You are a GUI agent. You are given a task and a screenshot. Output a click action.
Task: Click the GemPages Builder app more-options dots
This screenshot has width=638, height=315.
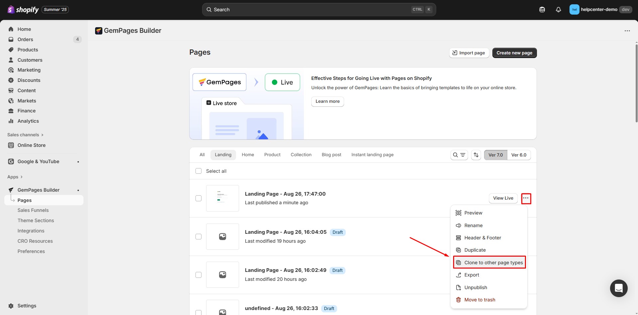pyautogui.click(x=627, y=31)
